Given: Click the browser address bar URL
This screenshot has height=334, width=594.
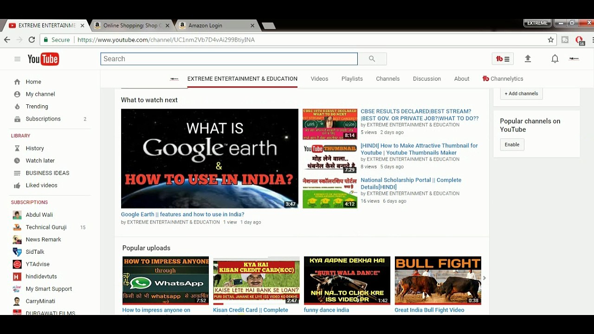Looking at the screenshot, I should coord(166,40).
